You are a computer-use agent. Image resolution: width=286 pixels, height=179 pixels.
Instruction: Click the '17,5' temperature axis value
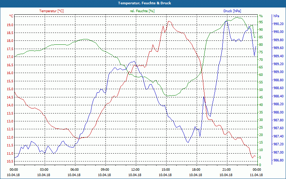click(x=10, y=49)
